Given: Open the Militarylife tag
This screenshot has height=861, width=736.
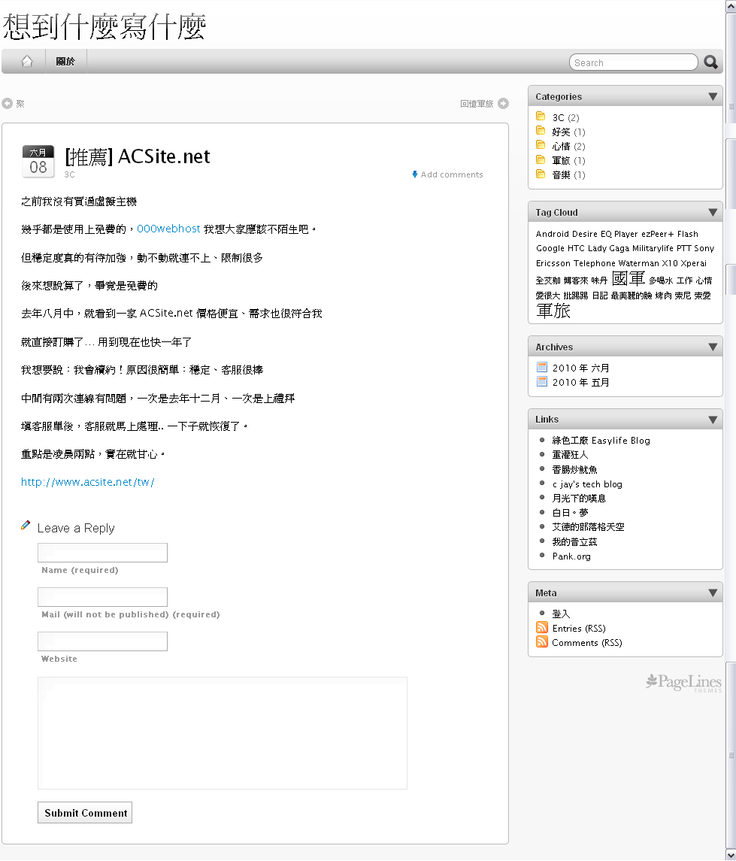Looking at the screenshot, I should point(653,248).
